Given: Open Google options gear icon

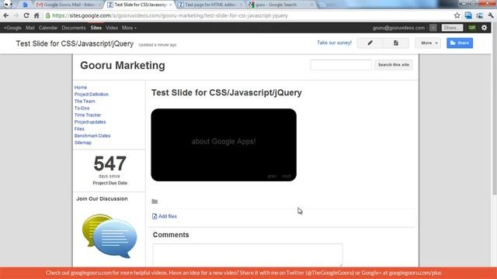Looking at the screenshot, I should [x=484, y=28].
